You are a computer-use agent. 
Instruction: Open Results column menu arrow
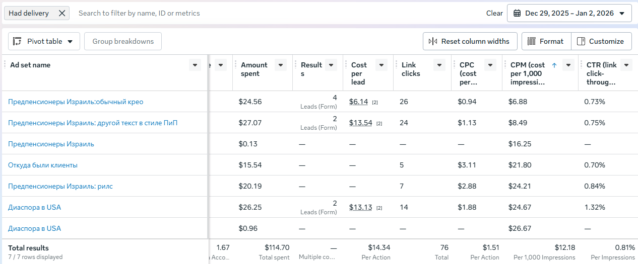click(x=331, y=65)
